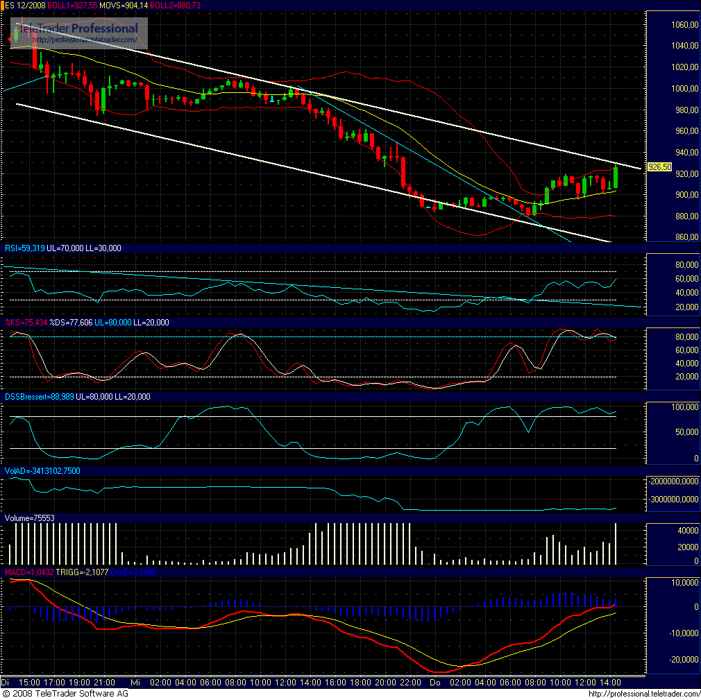Click the 22:00 time axis label
This screenshot has width=701, height=700.
pos(410,683)
